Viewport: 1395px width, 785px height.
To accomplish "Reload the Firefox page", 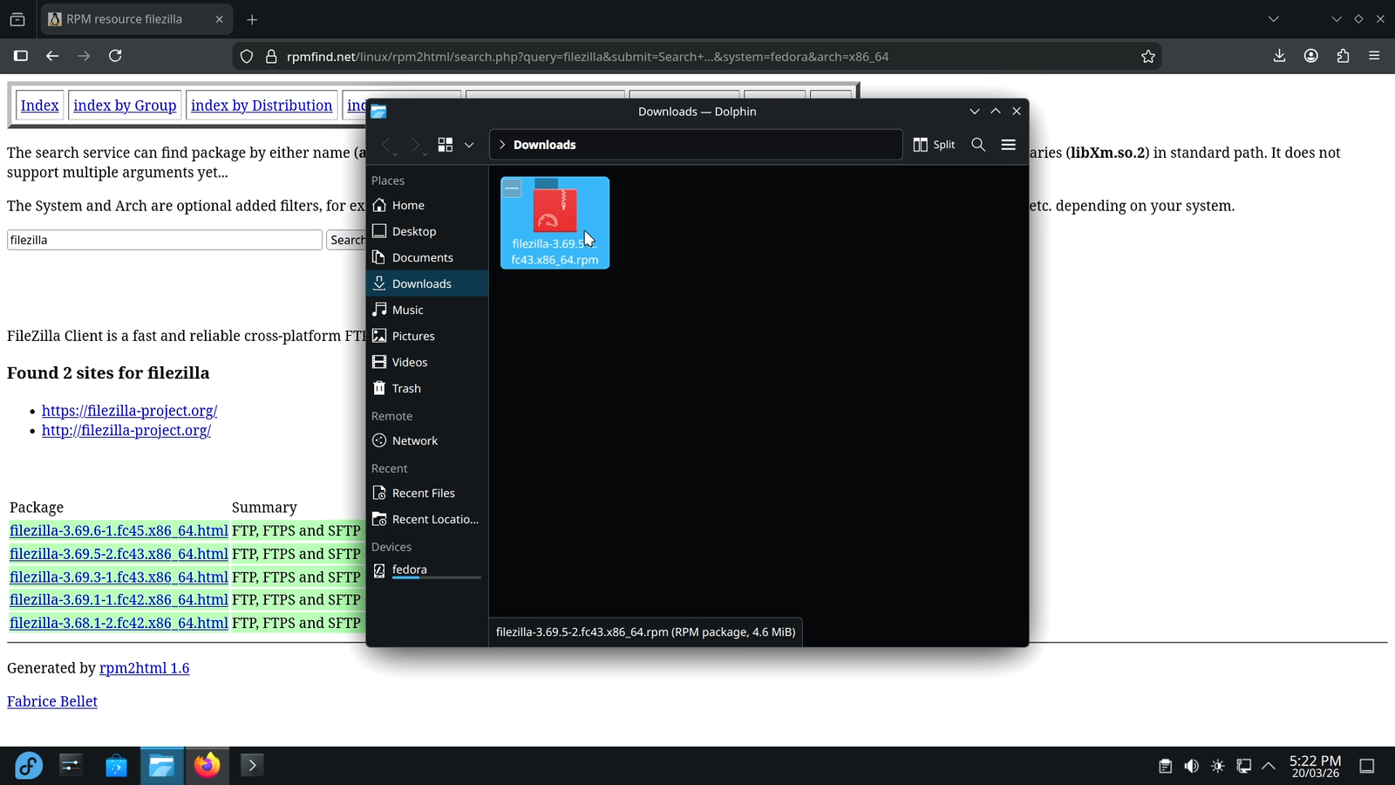I will coord(115,56).
